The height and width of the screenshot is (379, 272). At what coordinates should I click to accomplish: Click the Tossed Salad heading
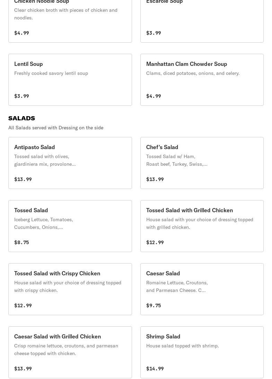tap(31, 210)
